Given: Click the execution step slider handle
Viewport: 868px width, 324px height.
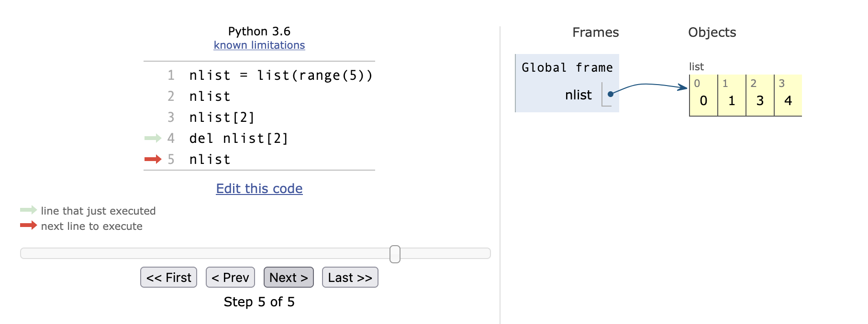Looking at the screenshot, I should [395, 254].
